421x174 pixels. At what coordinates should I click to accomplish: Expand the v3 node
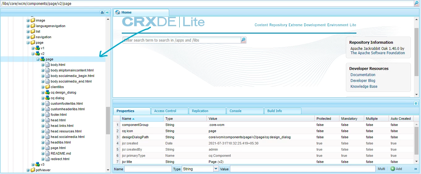coord(33,165)
